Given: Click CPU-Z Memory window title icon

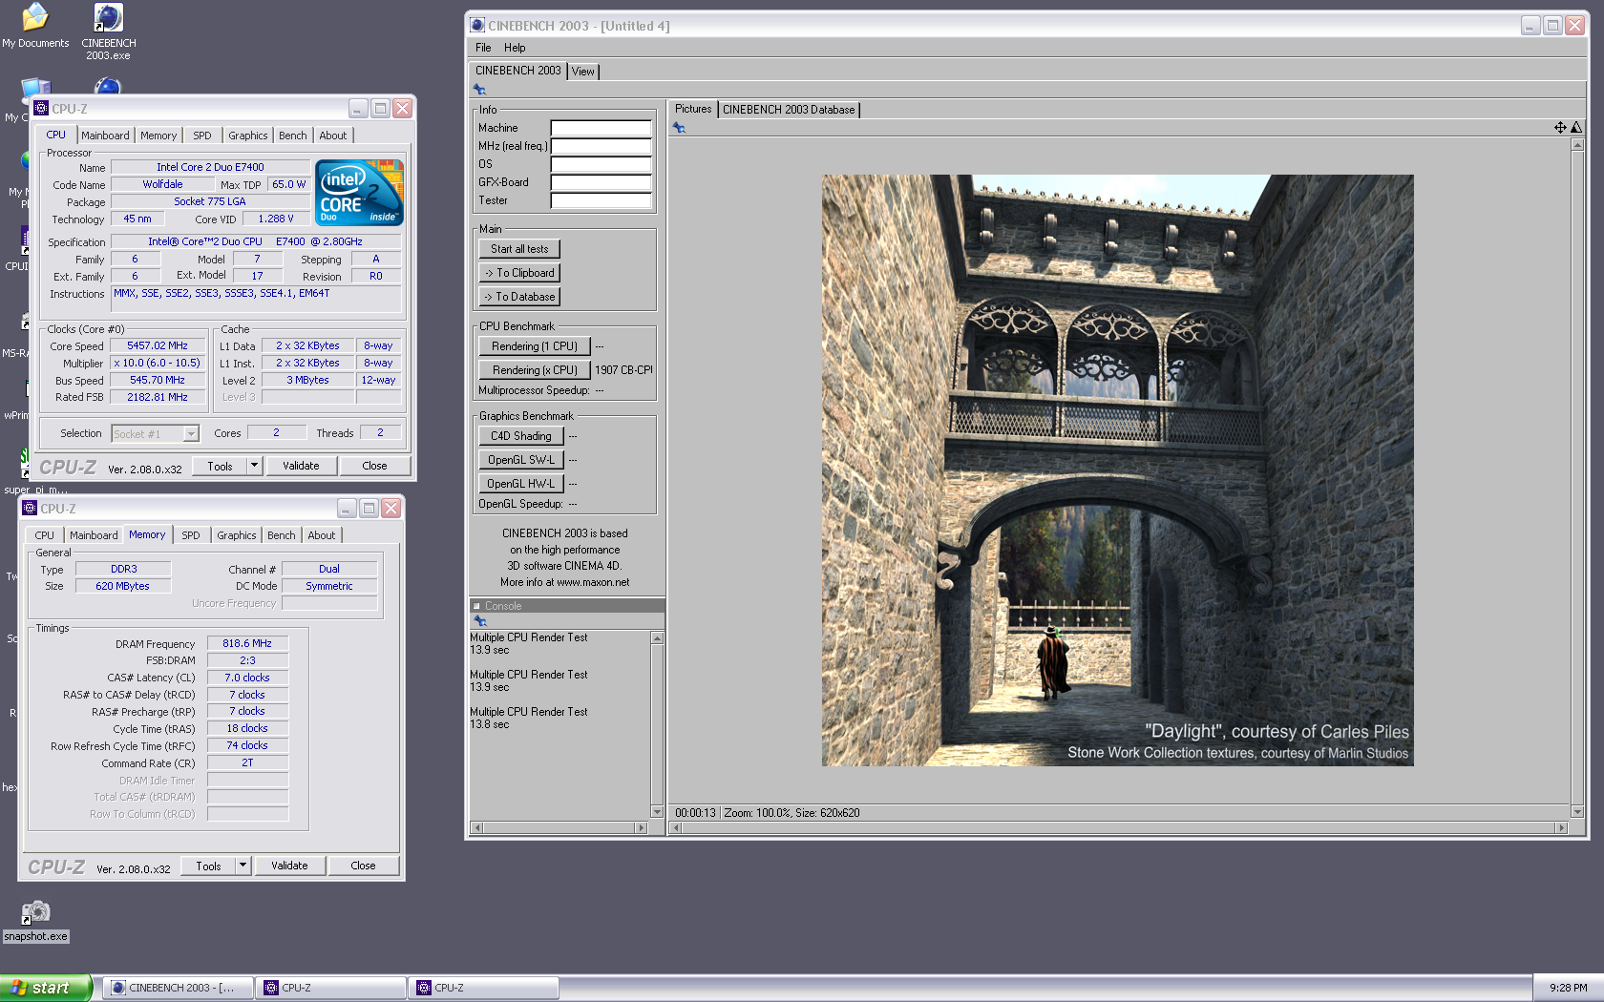Looking at the screenshot, I should coord(30,509).
